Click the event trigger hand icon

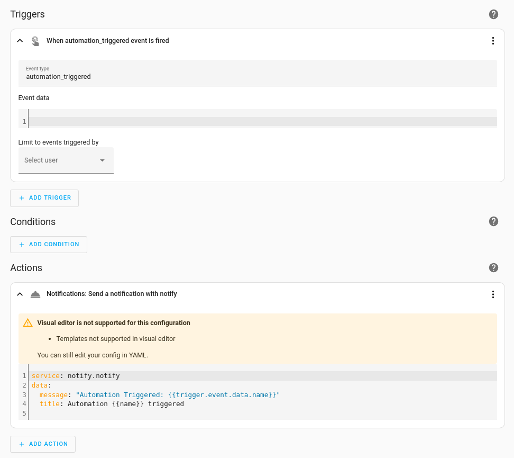tap(35, 41)
